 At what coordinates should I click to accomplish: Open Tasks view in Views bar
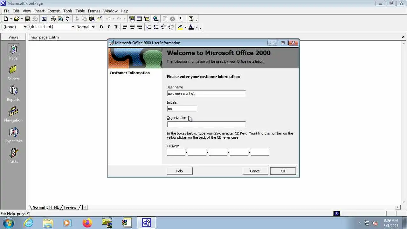pos(13,156)
